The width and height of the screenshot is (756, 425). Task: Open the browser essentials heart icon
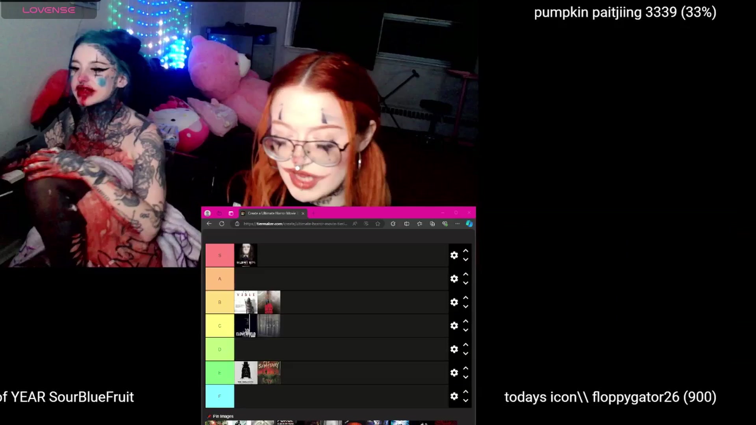coord(445,224)
